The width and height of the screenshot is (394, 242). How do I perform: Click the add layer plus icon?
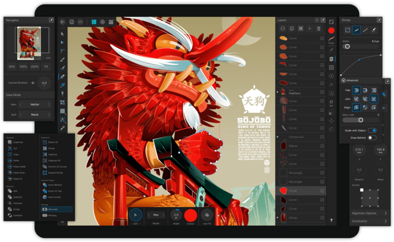(310, 29)
